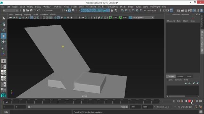Image resolution: width=204 pixels, height=114 pixels.
Task: Open the viewport Shading menu
Action: coord(18,15)
